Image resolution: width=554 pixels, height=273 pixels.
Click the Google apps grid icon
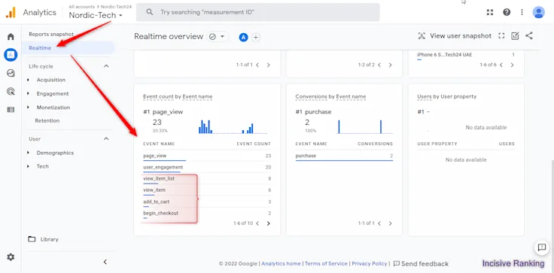tap(490, 12)
